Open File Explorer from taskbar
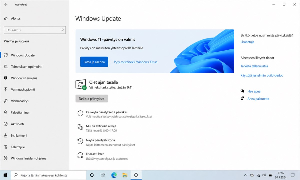 125,175
